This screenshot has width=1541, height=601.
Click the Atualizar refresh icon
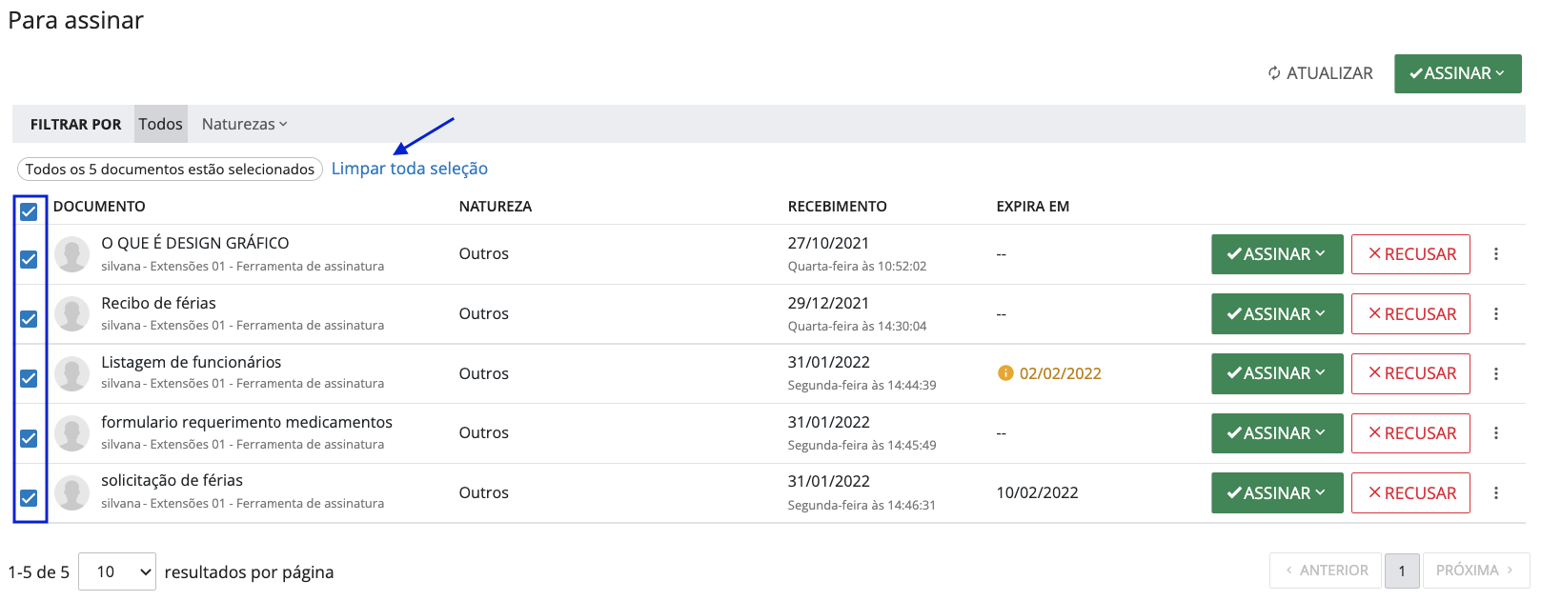[x=1274, y=73]
